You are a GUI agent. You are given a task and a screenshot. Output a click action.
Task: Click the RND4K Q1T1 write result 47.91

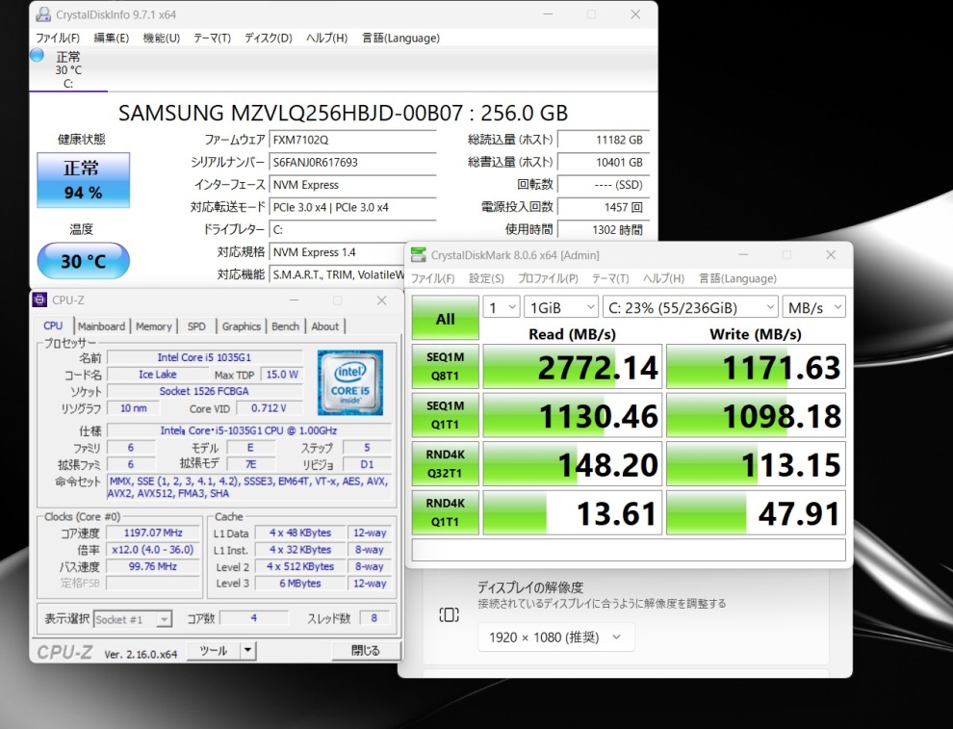click(x=756, y=512)
